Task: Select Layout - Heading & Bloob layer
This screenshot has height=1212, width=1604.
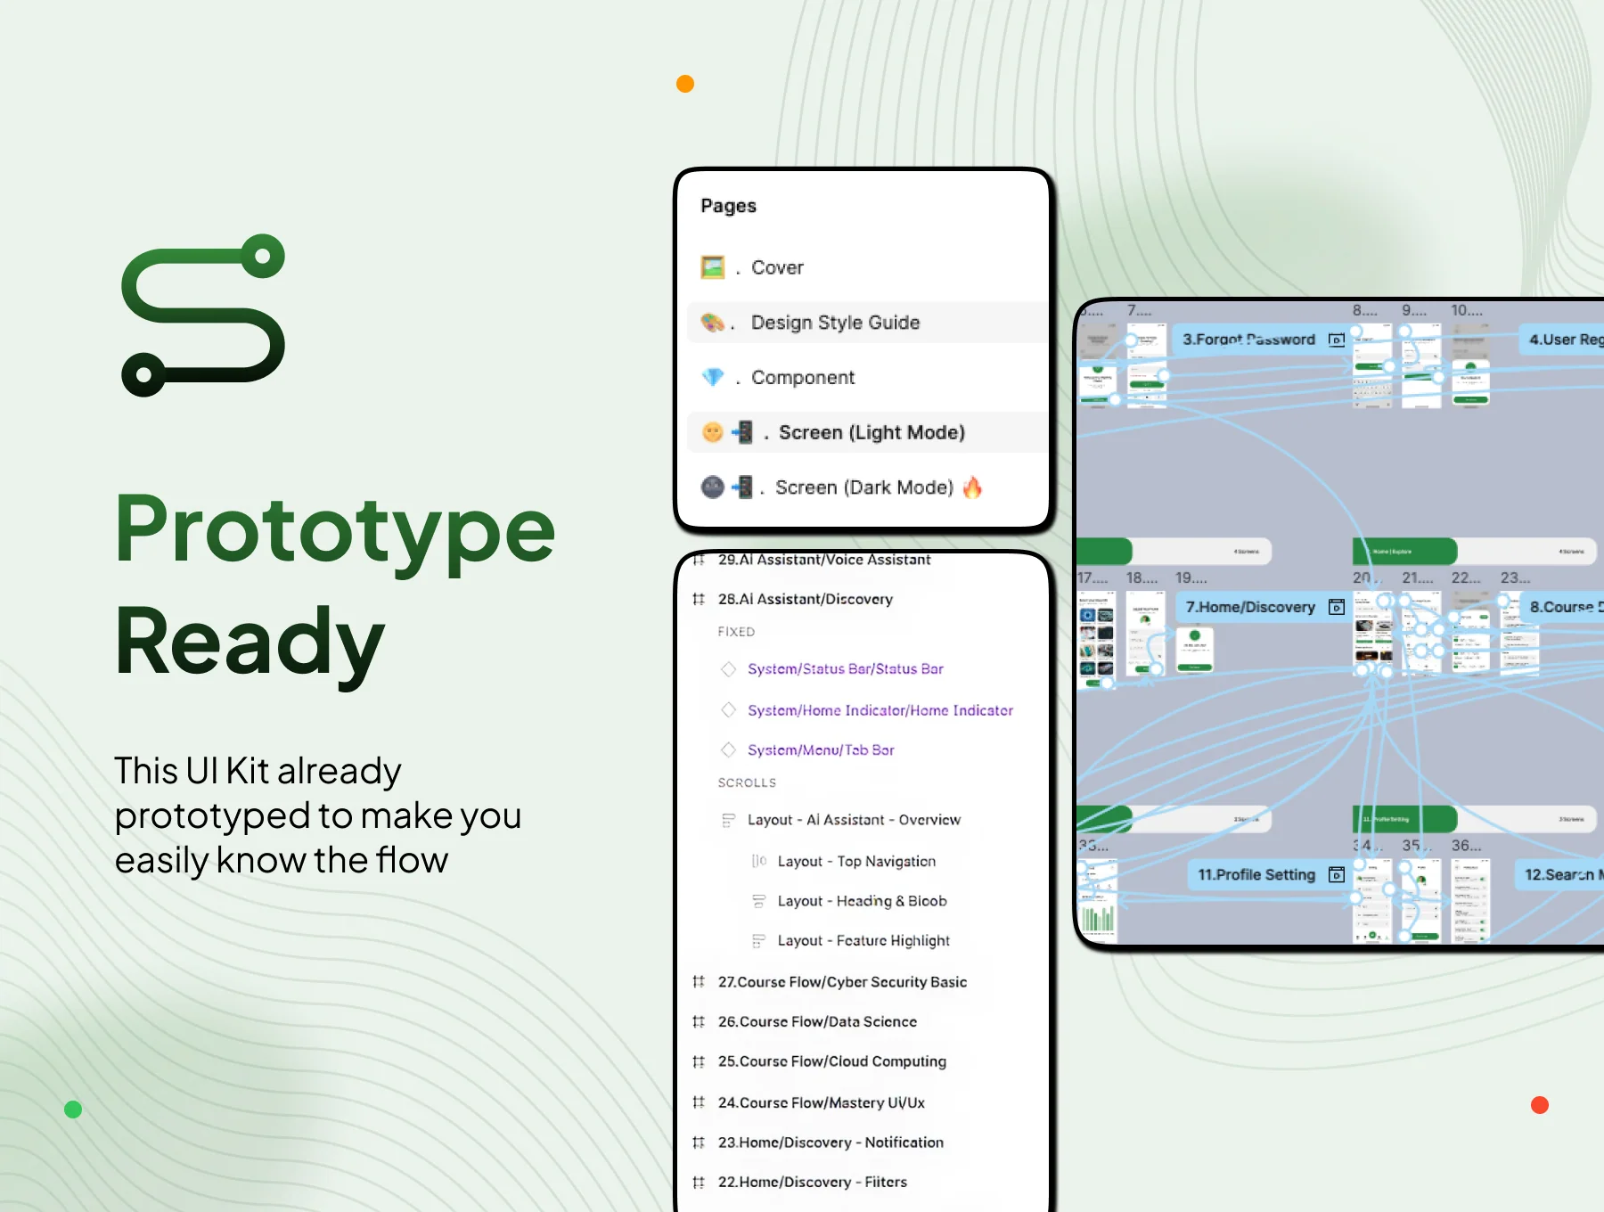Action: tap(862, 901)
